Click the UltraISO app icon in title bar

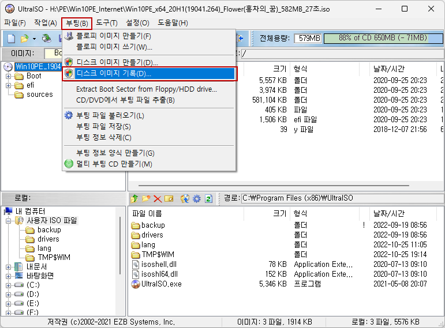[x=10, y=9]
